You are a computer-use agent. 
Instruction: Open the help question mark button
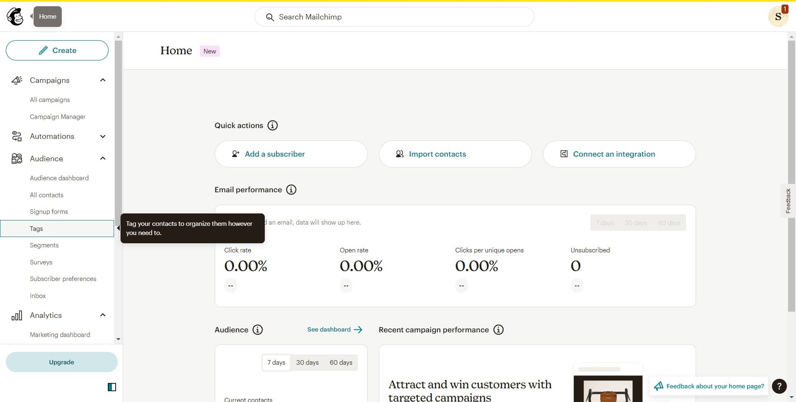(779, 386)
